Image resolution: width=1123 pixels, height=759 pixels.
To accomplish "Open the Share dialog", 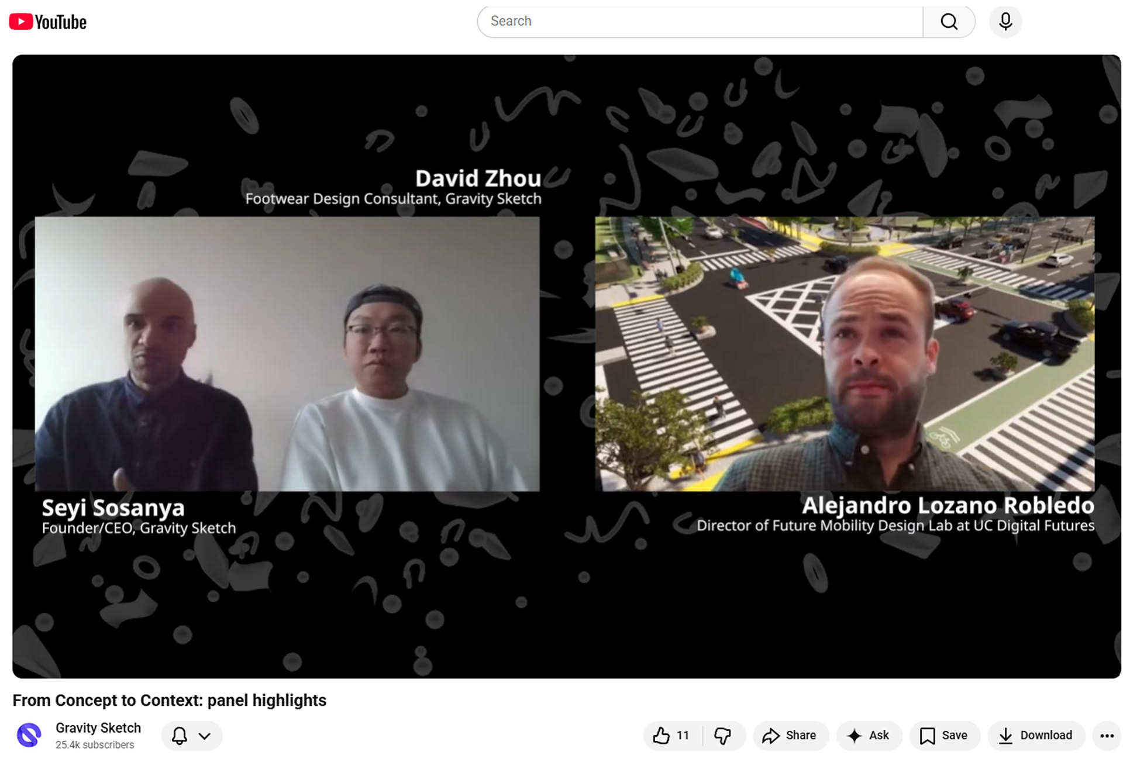I will [790, 735].
